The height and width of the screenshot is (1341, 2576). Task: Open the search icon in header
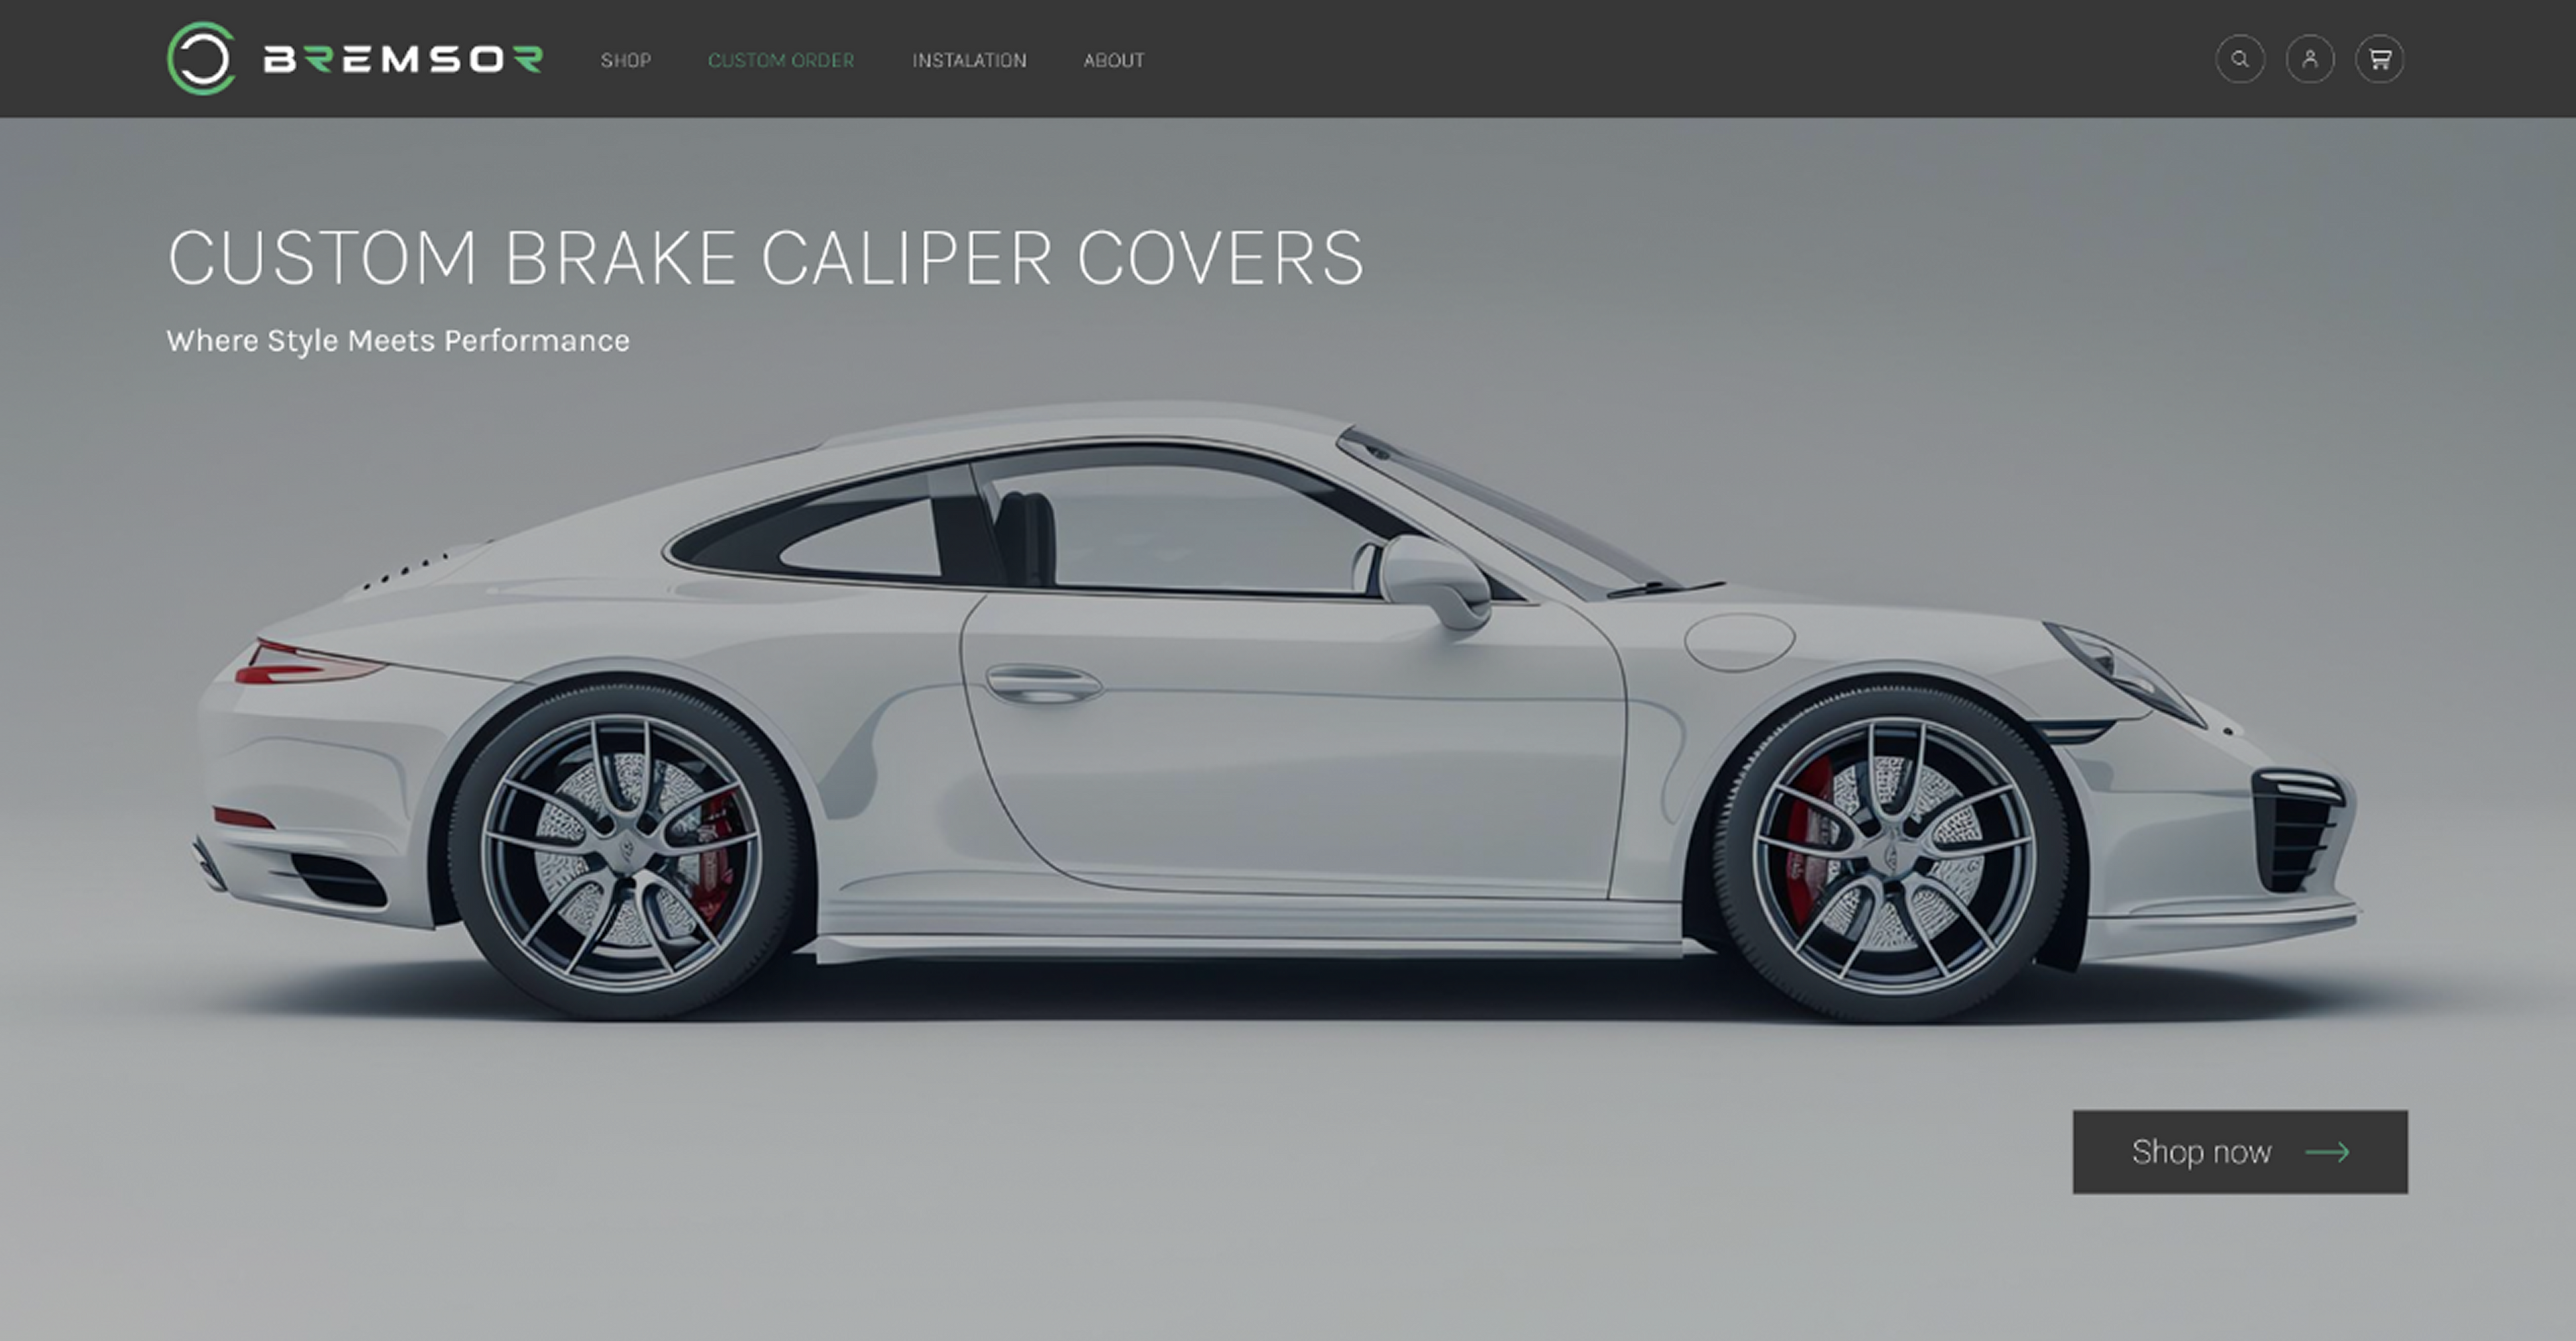(x=2240, y=59)
